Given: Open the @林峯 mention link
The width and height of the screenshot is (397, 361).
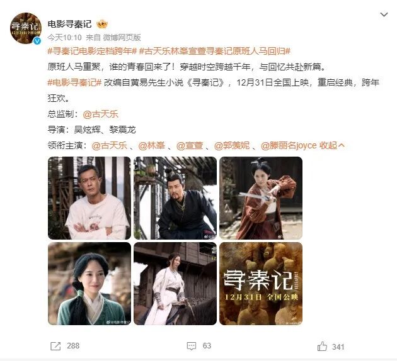Looking at the screenshot, I should [x=152, y=145].
